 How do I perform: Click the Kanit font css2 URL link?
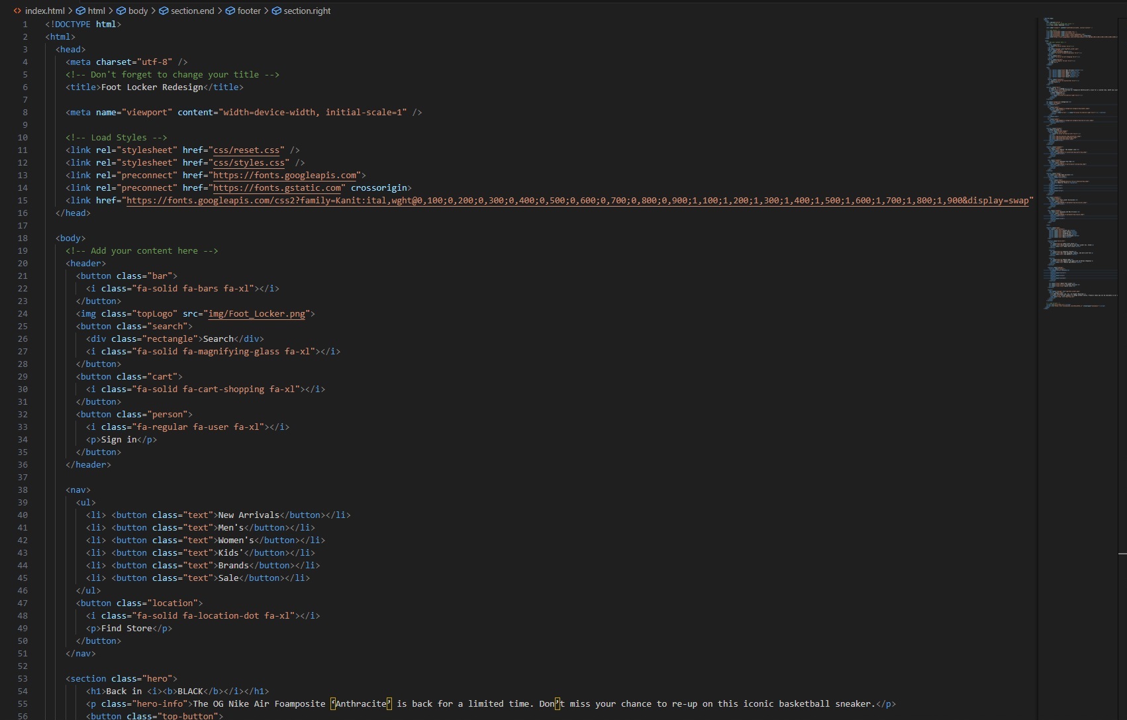(x=576, y=201)
